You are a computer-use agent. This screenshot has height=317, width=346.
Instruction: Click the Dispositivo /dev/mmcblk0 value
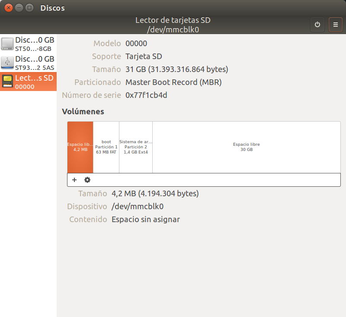click(138, 207)
